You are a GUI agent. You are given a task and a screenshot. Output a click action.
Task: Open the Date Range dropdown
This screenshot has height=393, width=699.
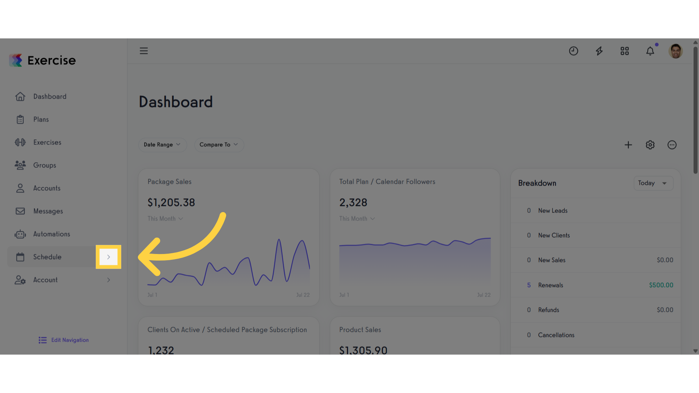pyautogui.click(x=162, y=145)
